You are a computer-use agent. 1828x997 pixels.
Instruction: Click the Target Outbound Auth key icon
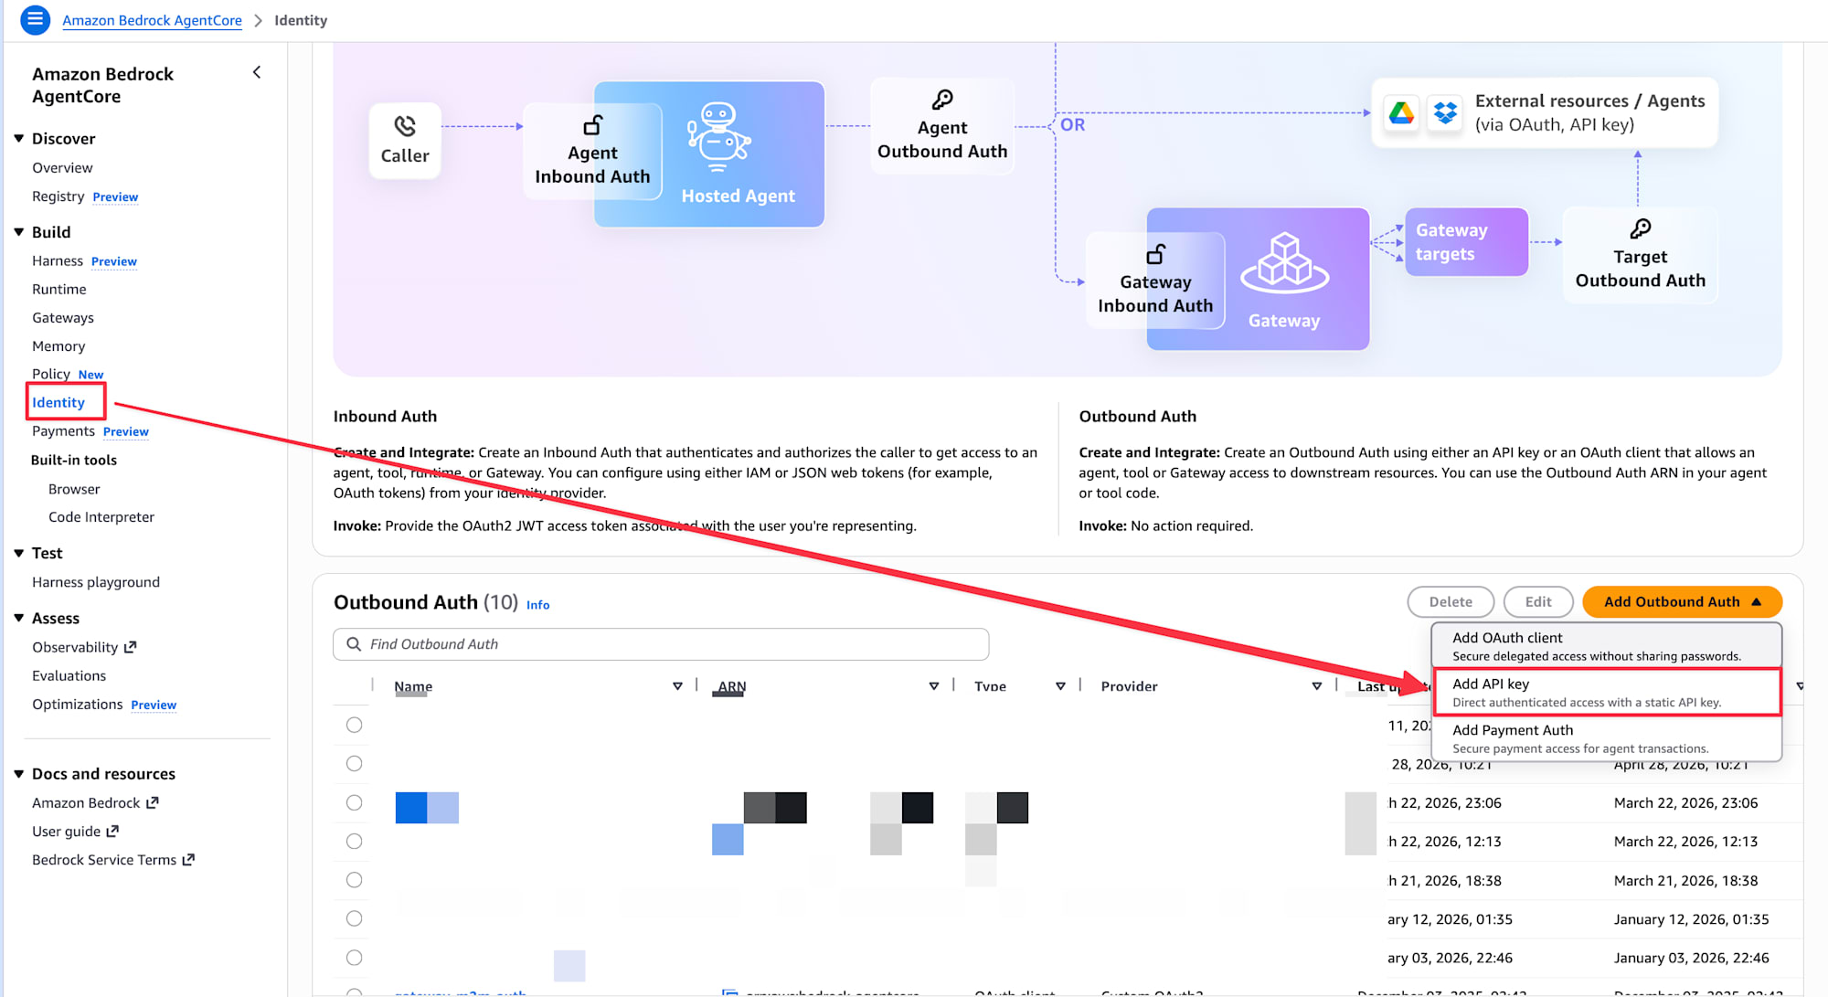pyautogui.click(x=1641, y=228)
